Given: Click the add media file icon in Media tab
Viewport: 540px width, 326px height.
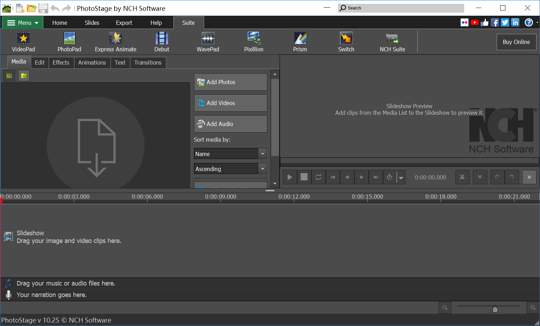Looking at the screenshot, I should [x=9, y=75].
